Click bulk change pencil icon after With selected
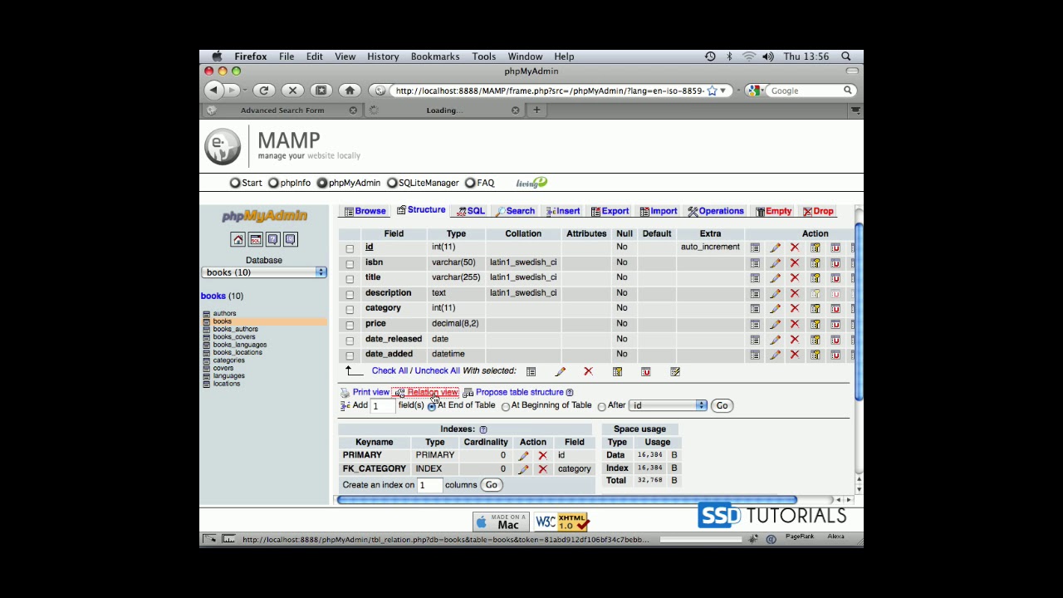The height and width of the screenshot is (598, 1063). click(x=560, y=372)
